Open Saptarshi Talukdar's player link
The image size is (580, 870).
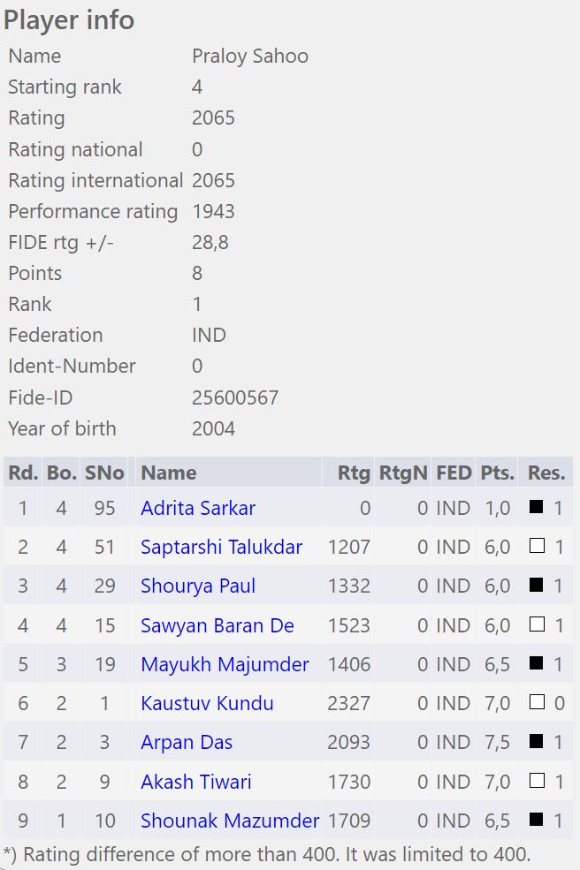221,548
